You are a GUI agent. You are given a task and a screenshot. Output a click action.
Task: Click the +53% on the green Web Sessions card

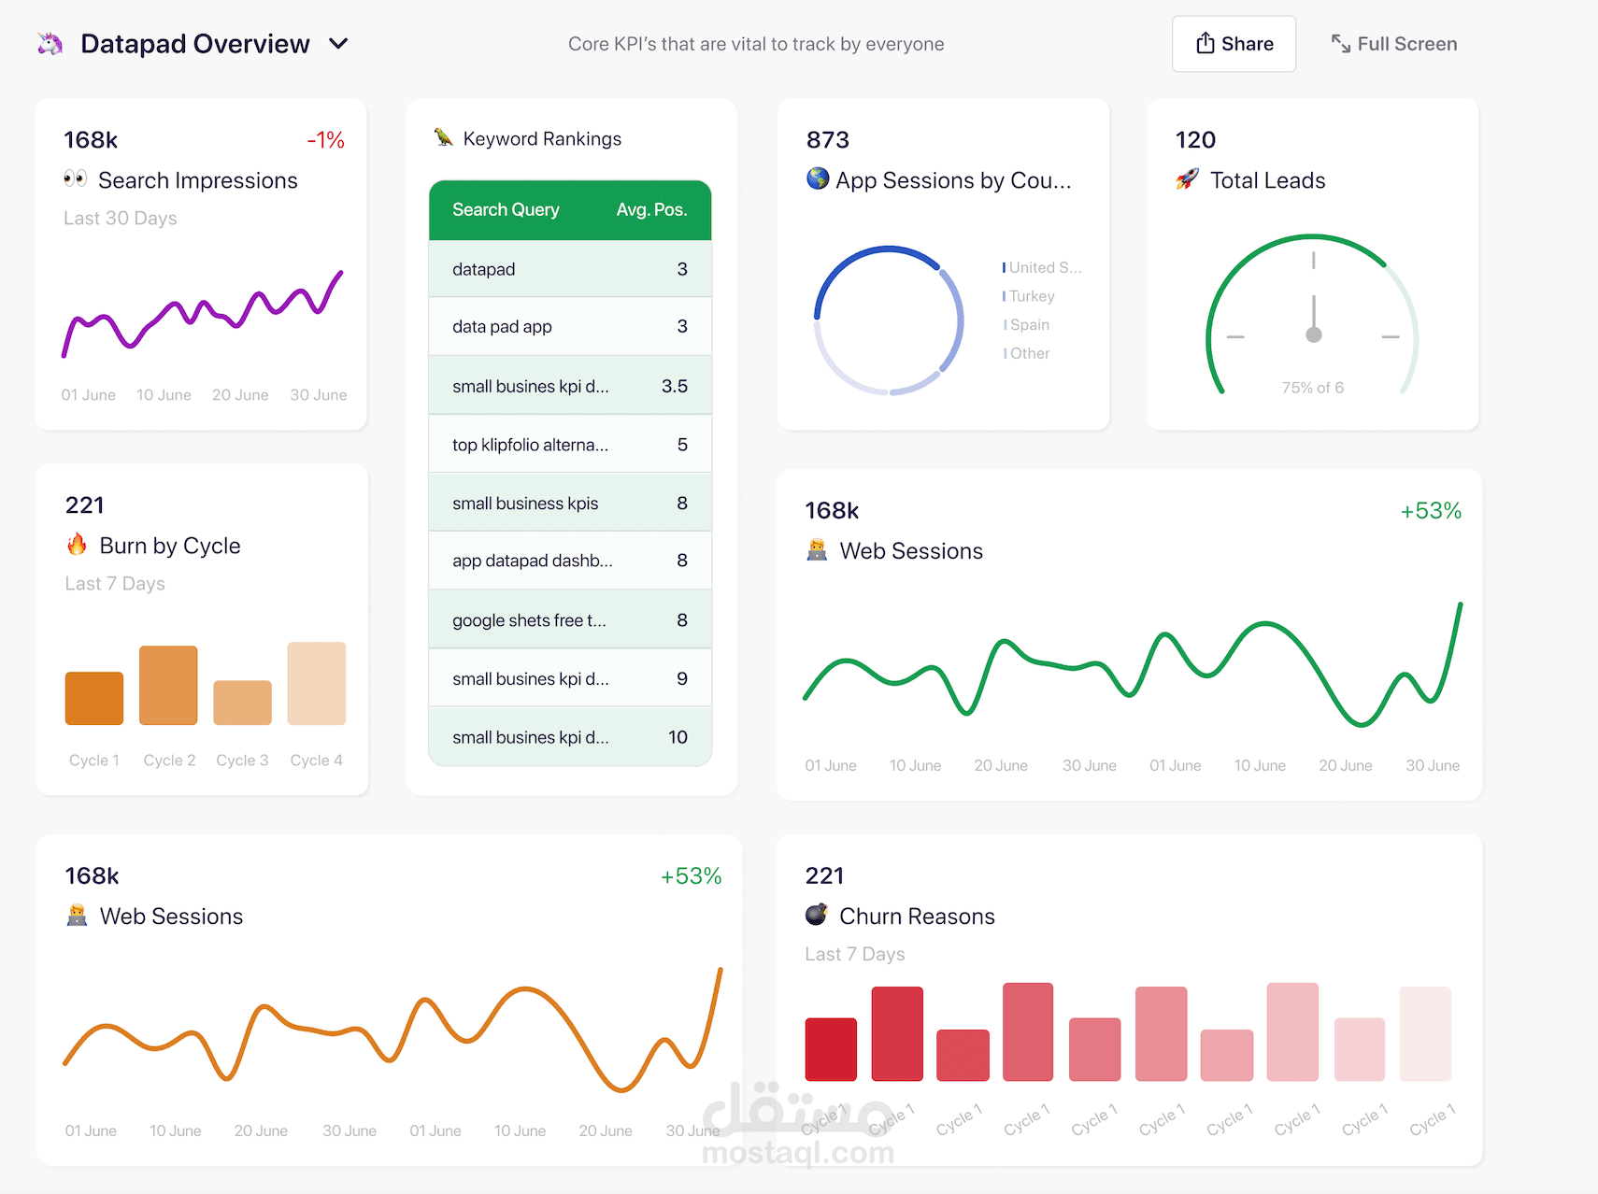click(1431, 511)
